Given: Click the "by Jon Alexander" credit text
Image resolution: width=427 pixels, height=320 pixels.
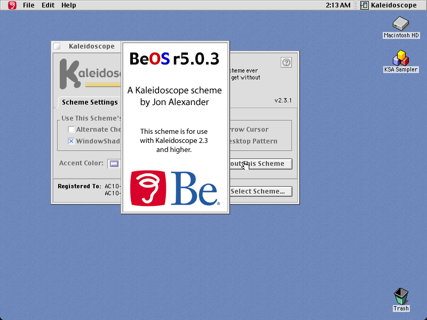Looking at the screenshot, I should click(x=175, y=102).
